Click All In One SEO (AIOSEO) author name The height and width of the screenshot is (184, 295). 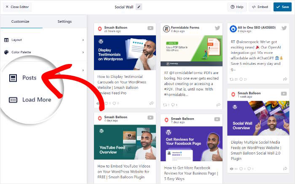(257, 27)
